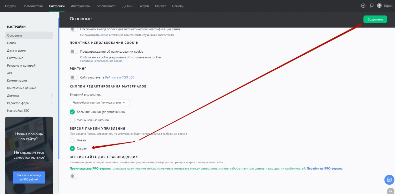Disable survey output toggle for site classification
This screenshot has width=395, height=194.
coord(74,29)
